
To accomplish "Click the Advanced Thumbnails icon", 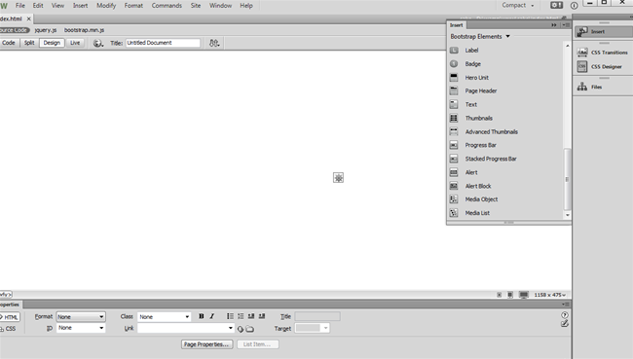I will (454, 131).
